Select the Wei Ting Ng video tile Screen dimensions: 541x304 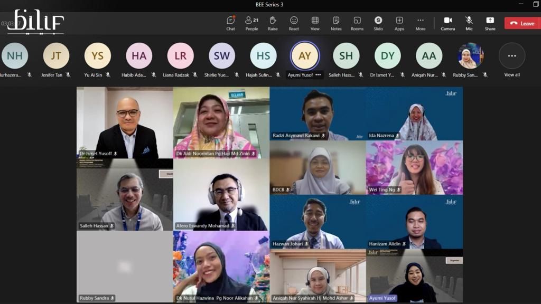click(415, 168)
